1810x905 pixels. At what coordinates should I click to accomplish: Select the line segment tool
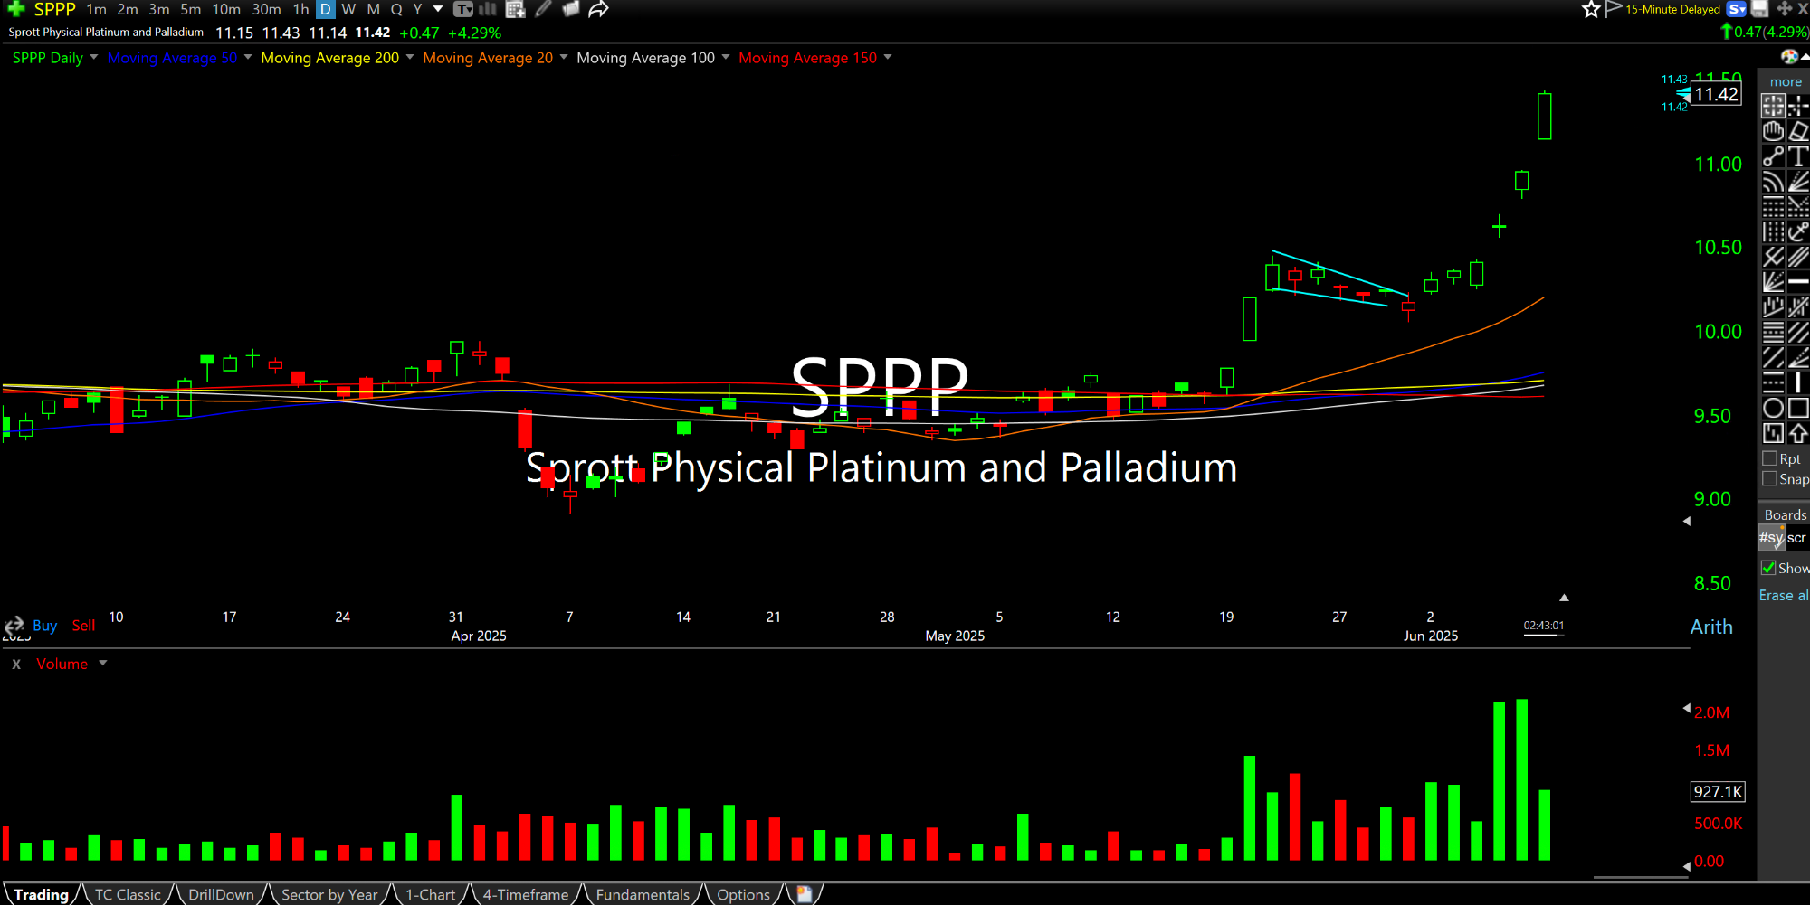1773,156
